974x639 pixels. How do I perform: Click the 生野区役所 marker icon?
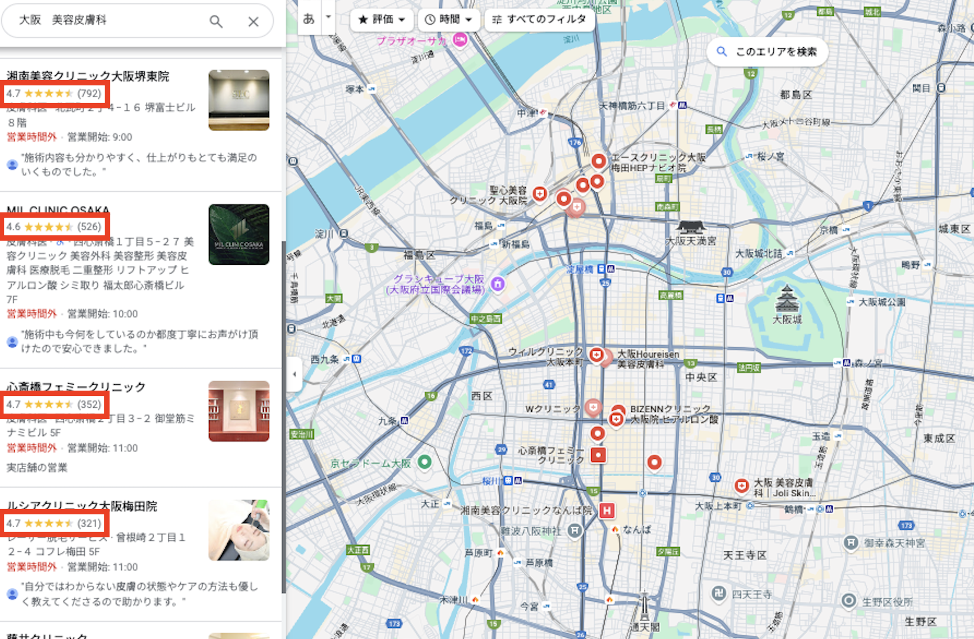click(849, 601)
